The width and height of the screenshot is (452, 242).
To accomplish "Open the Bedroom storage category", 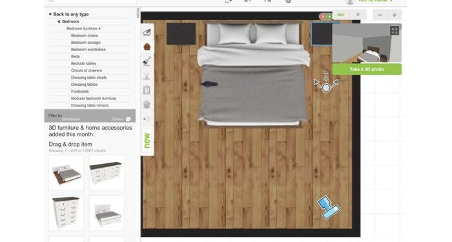I will pos(86,43).
